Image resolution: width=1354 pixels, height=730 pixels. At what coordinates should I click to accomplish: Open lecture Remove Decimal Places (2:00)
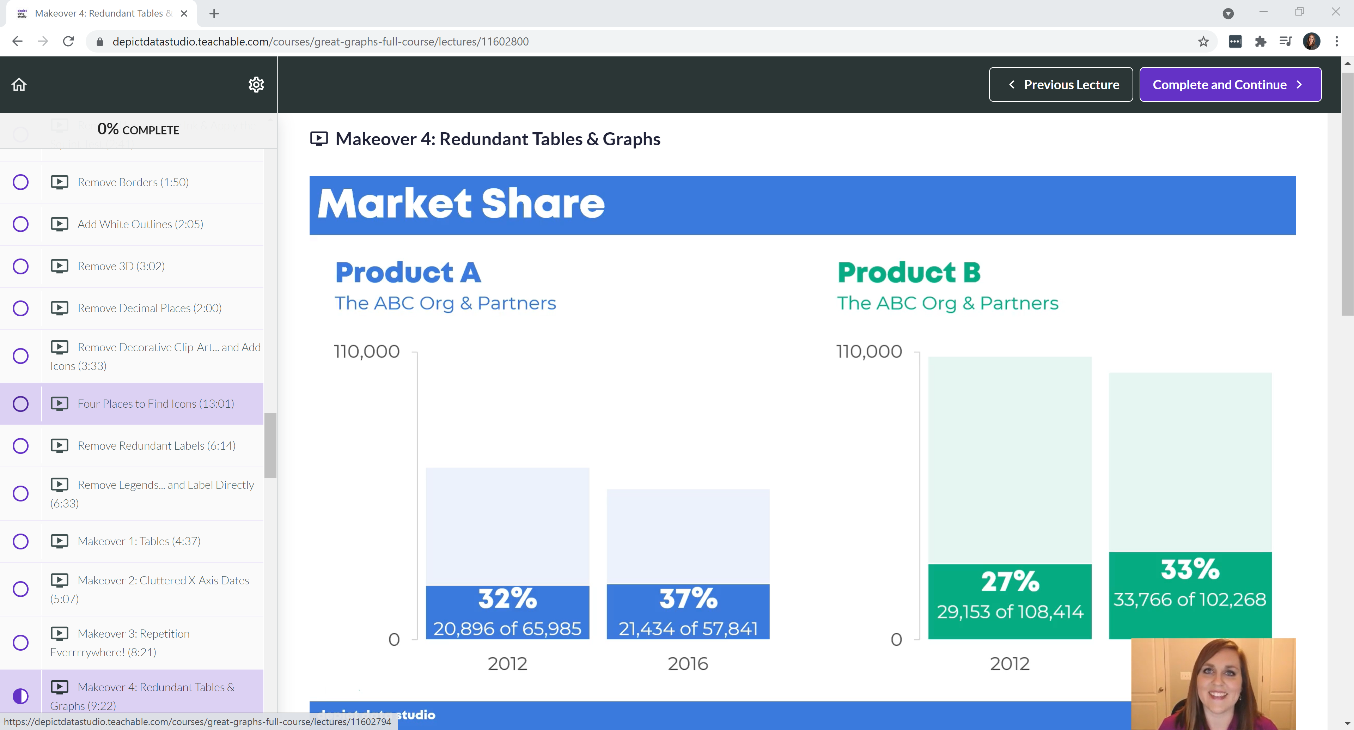pos(132,308)
